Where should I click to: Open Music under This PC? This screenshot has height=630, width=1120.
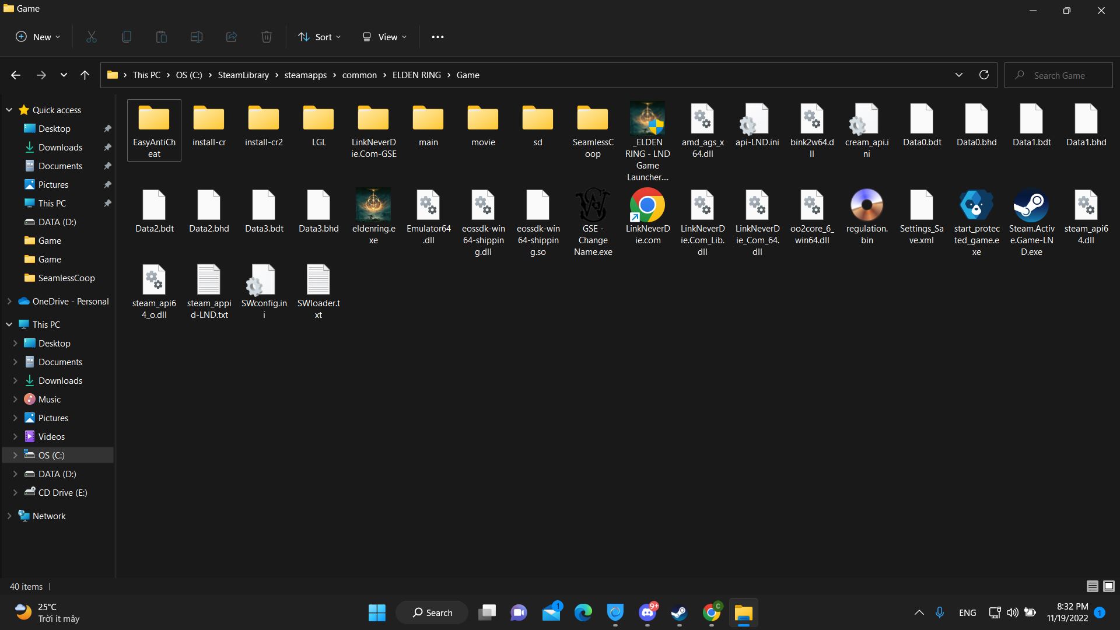[50, 399]
